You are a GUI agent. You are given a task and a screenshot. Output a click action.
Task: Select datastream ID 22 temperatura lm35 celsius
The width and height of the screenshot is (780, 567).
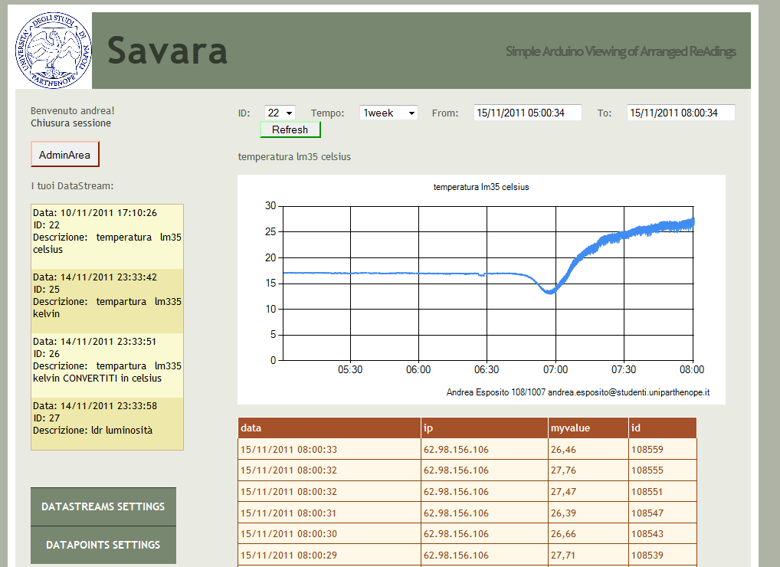(107, 231)
